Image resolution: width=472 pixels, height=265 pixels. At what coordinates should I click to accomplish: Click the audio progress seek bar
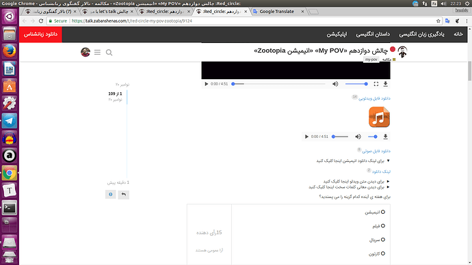point(340,137)
